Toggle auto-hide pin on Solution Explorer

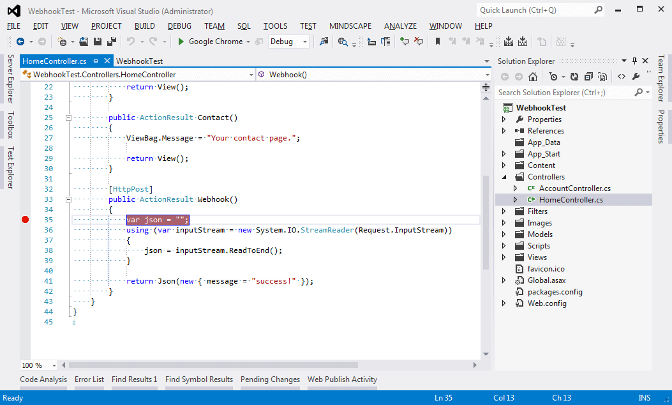tap(634, 61)
